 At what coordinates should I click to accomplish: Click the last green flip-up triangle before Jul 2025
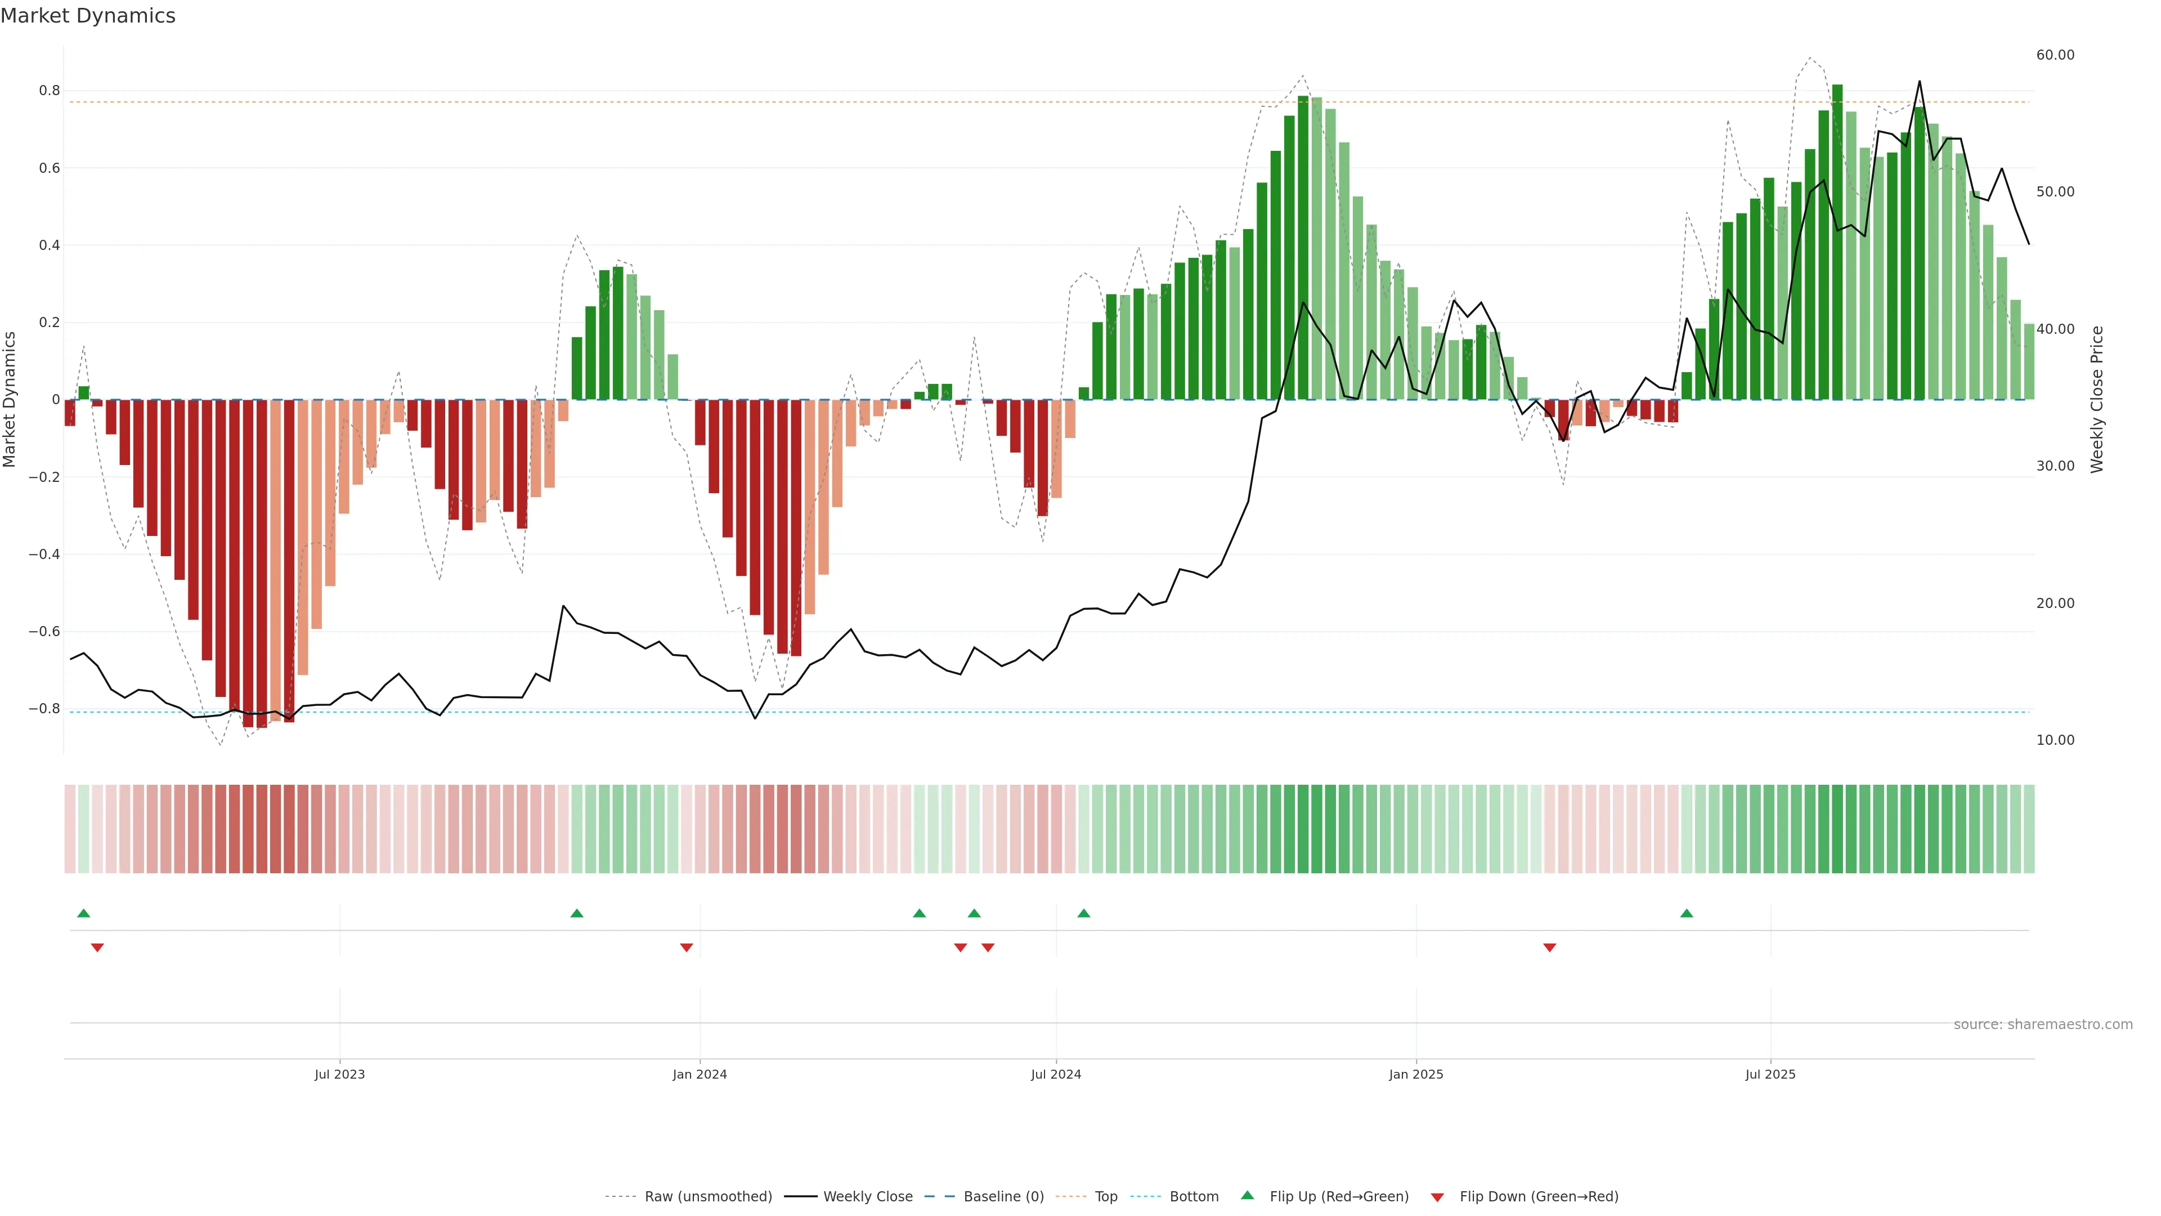click(1686, 913)
